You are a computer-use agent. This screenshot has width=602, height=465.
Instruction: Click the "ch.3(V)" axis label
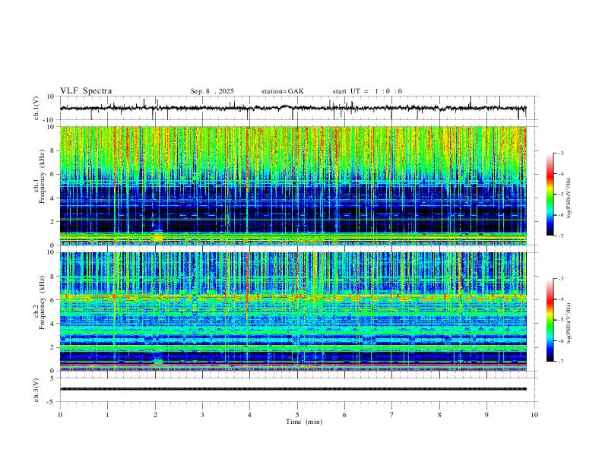point(36,390)
